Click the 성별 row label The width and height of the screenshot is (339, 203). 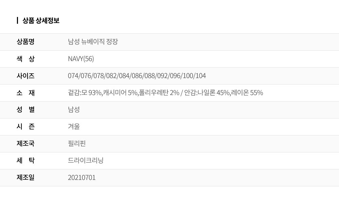[x=25, y=110]
